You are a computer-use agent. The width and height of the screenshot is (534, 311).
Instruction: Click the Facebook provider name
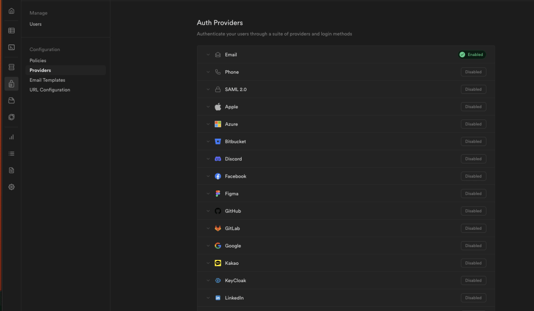click(x=235, y=176)
